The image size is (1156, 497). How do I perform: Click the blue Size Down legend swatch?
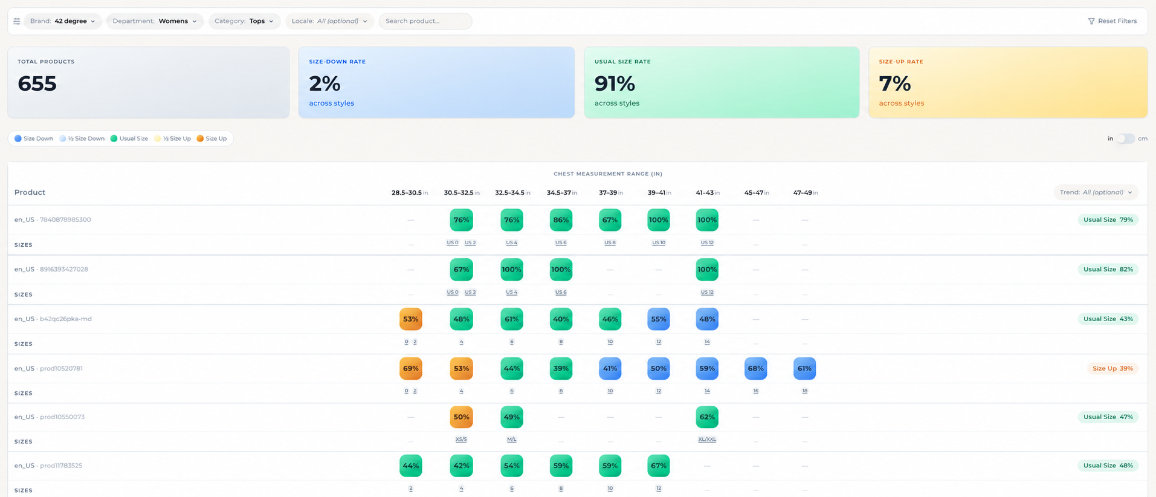[18, 138]
